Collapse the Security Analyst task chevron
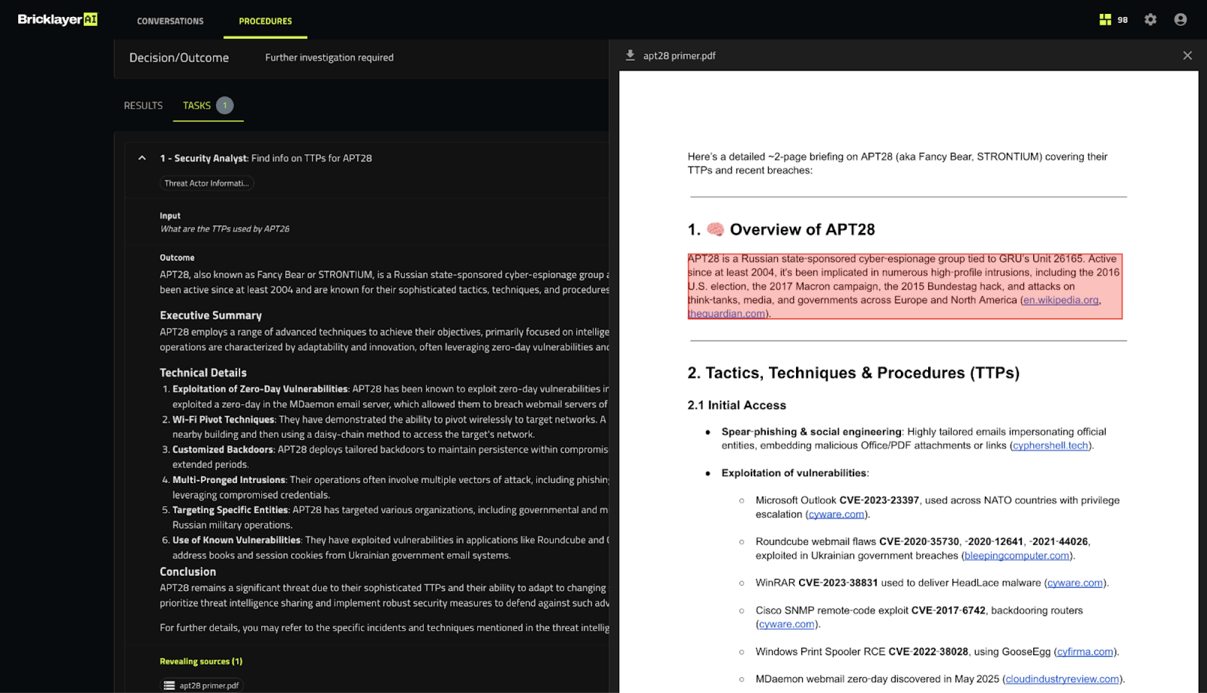This screenshot has height=693, width=1207. pyautogui.click(x=142, y=158)
